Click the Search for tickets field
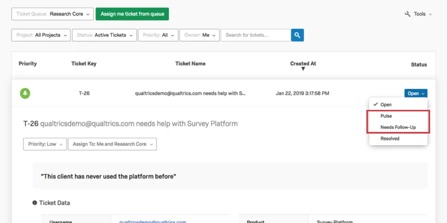Image resolution: width=447 pixels, height=223 pixels. pos(255,35)
